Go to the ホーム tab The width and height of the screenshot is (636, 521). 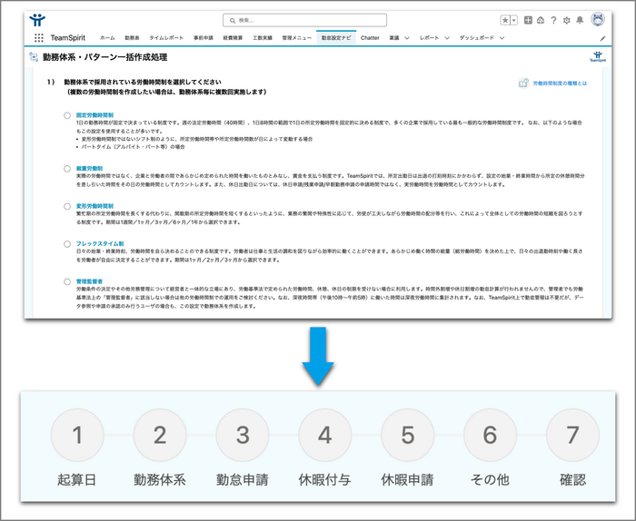[107, 38]
